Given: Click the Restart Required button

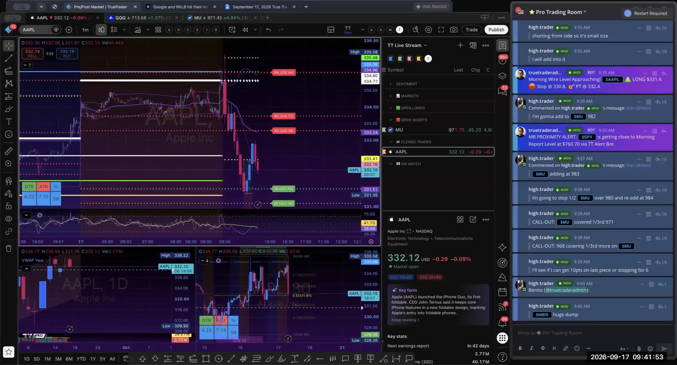Looking at the screenshot, I should [x=646, y=13].
